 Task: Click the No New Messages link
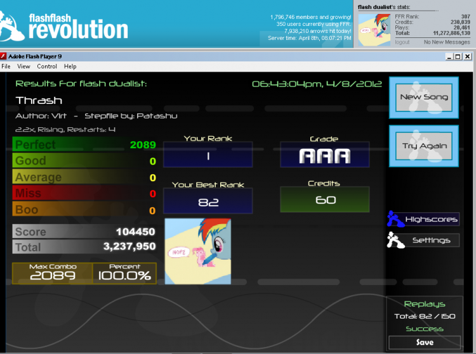click(447, 42)
